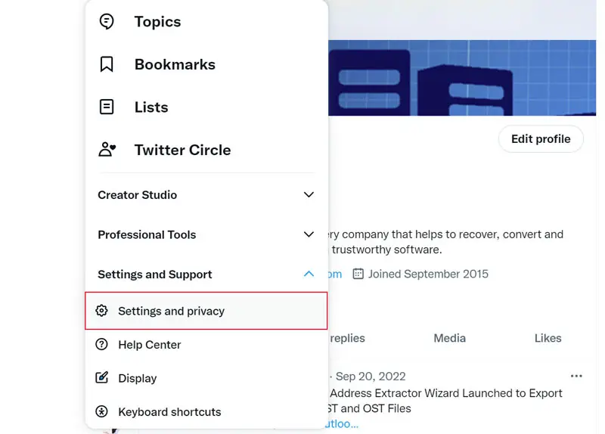The image size is (605, 434).
Task: Open the Bookmarks menu item
Action: pyautogui.click(x=175, y=64)
